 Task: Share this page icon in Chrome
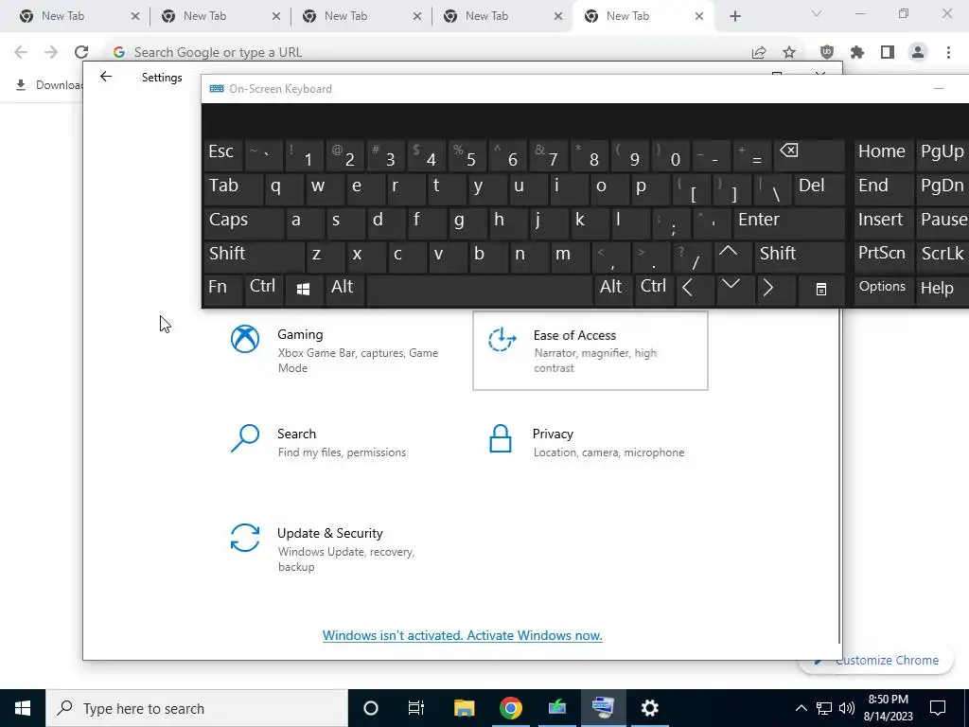click(x=759, y=53)
